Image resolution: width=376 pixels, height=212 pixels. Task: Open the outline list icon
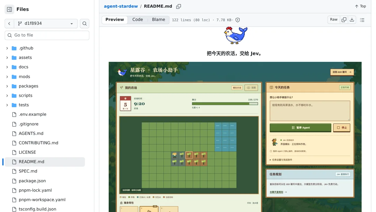[362, 20]
